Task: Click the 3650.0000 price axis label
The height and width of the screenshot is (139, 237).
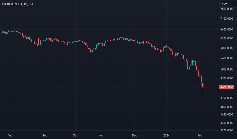Action: (227, 114)
